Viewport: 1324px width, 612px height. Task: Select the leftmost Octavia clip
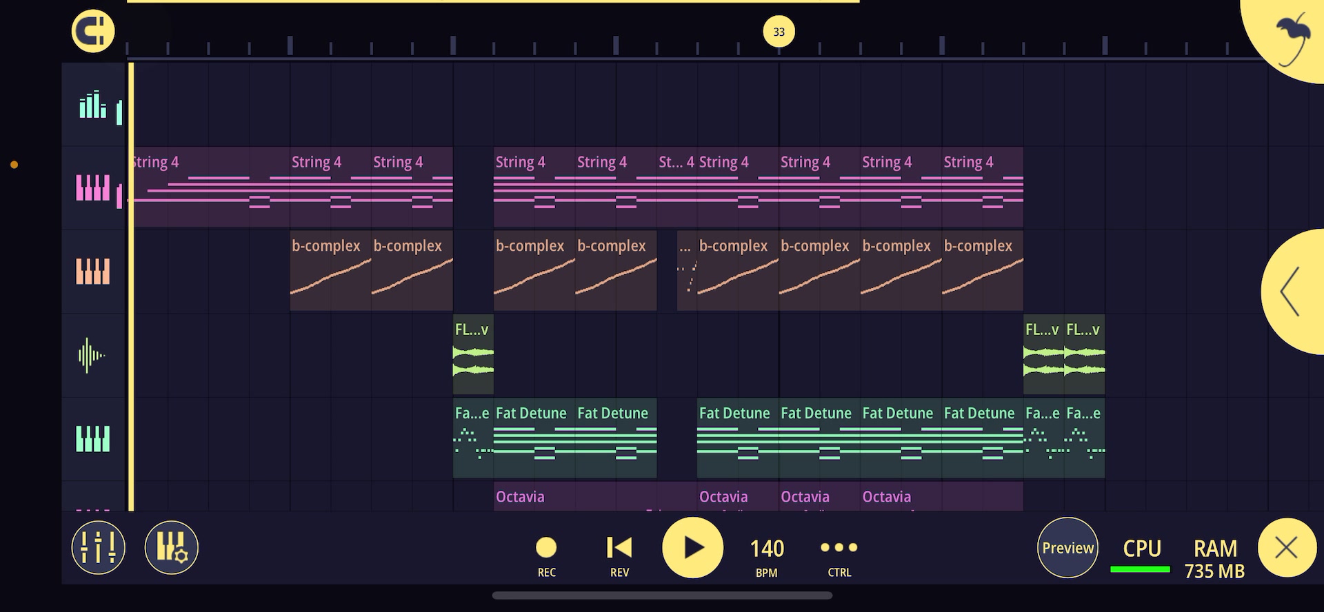click(596, 497)
